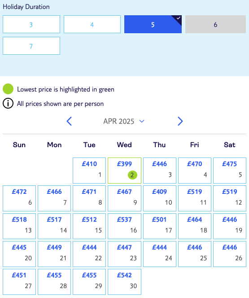Choose the selected 5 nights duration
The image size is (249, 298).
pos(153,24)
